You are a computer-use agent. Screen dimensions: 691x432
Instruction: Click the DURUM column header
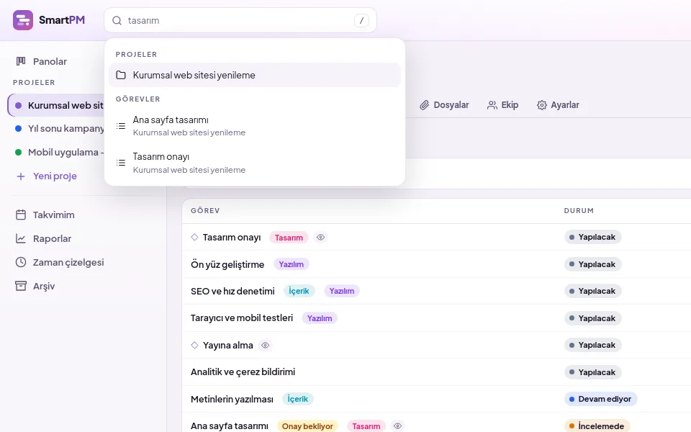pyautogui.click(x=579, y=211)
